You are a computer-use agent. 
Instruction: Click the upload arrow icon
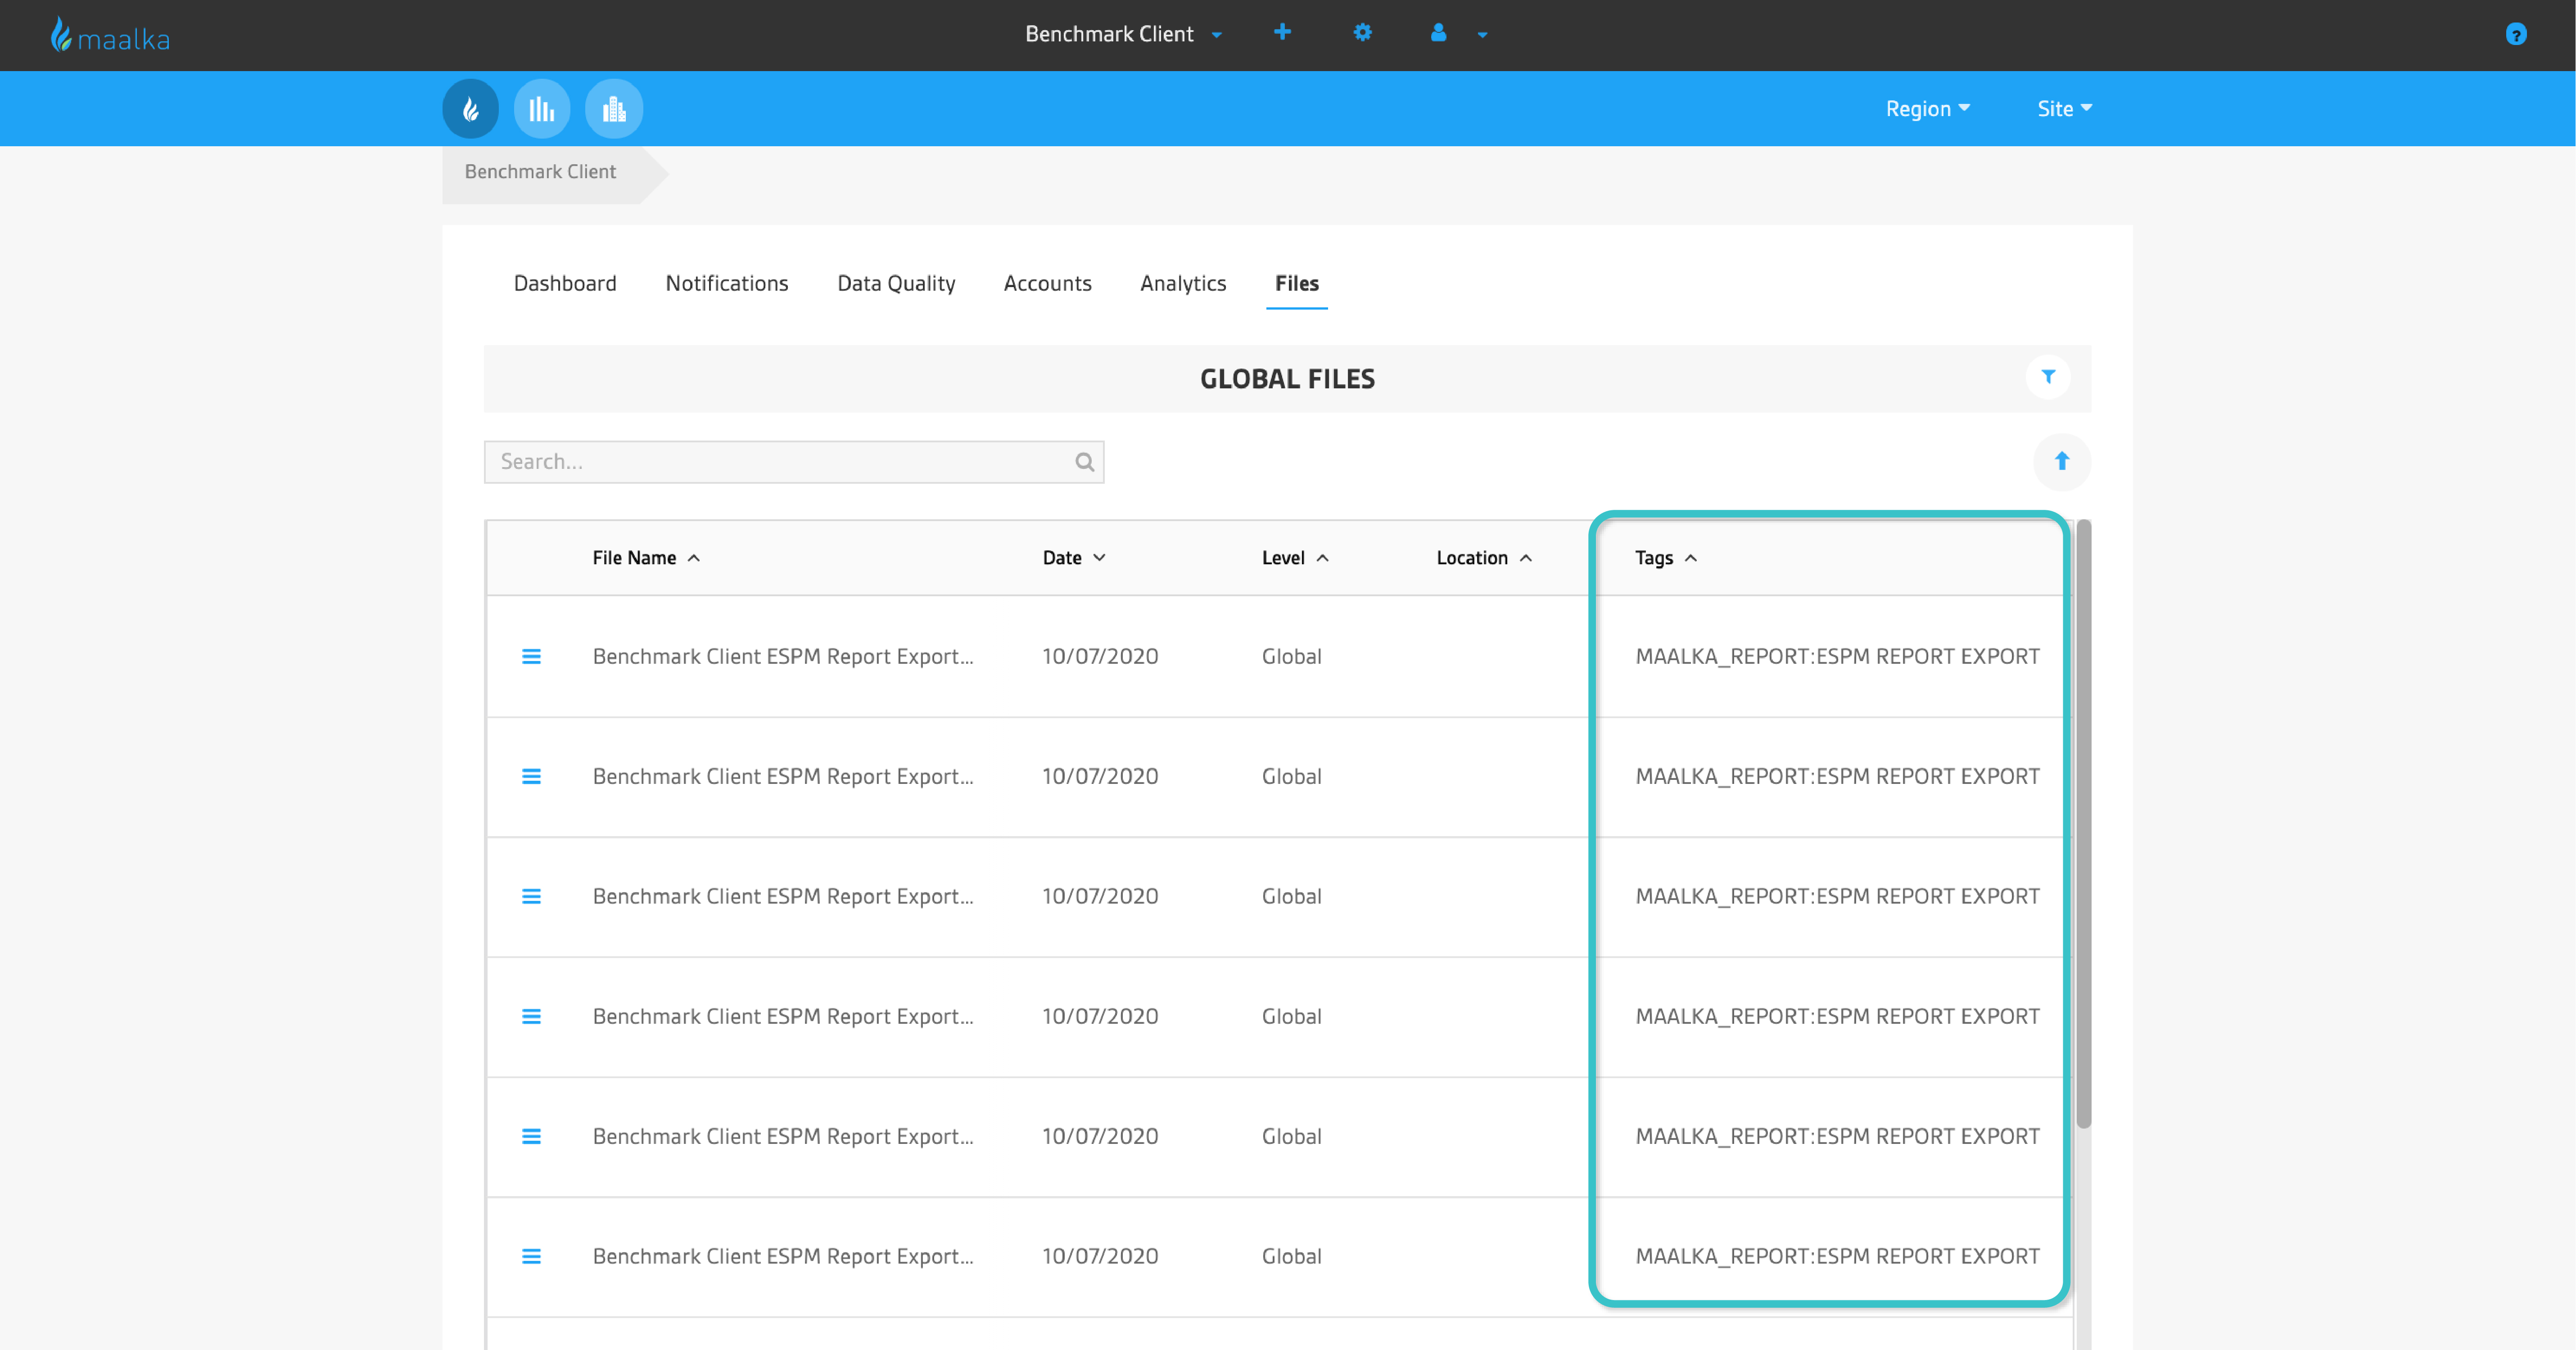coord(2062,462)
